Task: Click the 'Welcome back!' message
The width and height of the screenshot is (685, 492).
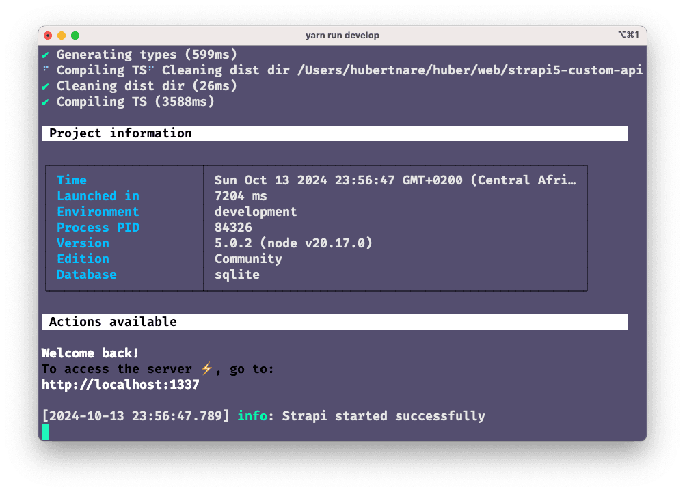Action: [x=90, y=353]
